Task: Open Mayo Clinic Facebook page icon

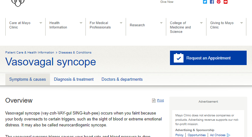Action: (212, 2)
